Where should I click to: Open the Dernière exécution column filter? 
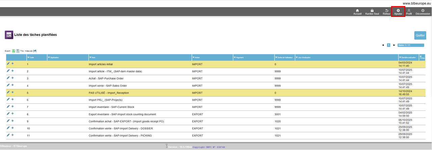tap(400, 58)
